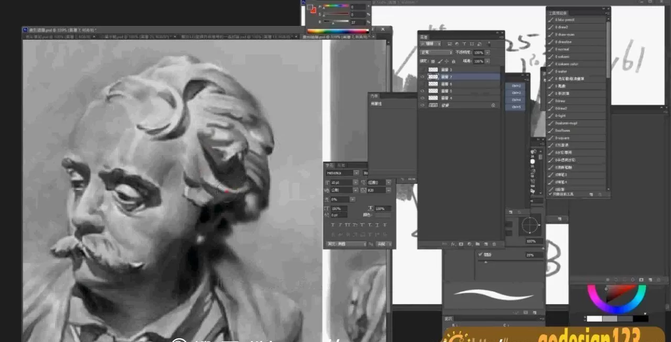Switch to the paragraph tab beside Character

341,165
